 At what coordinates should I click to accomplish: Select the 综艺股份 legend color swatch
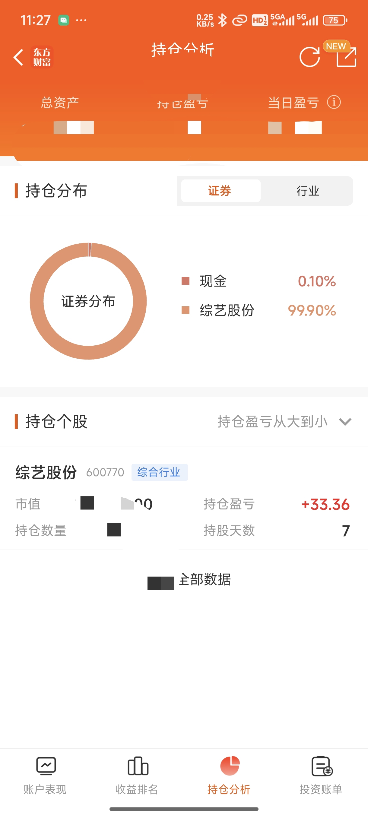point(186,310)
